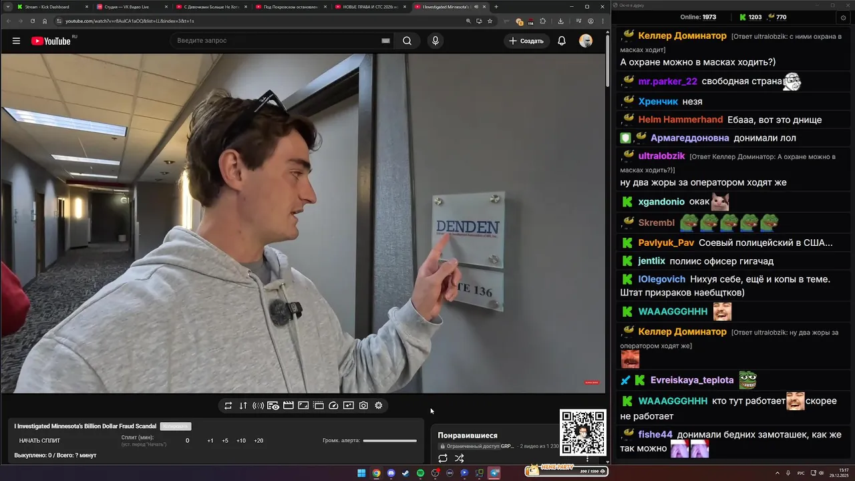Click the video player frame

click(x=303, y=223)
